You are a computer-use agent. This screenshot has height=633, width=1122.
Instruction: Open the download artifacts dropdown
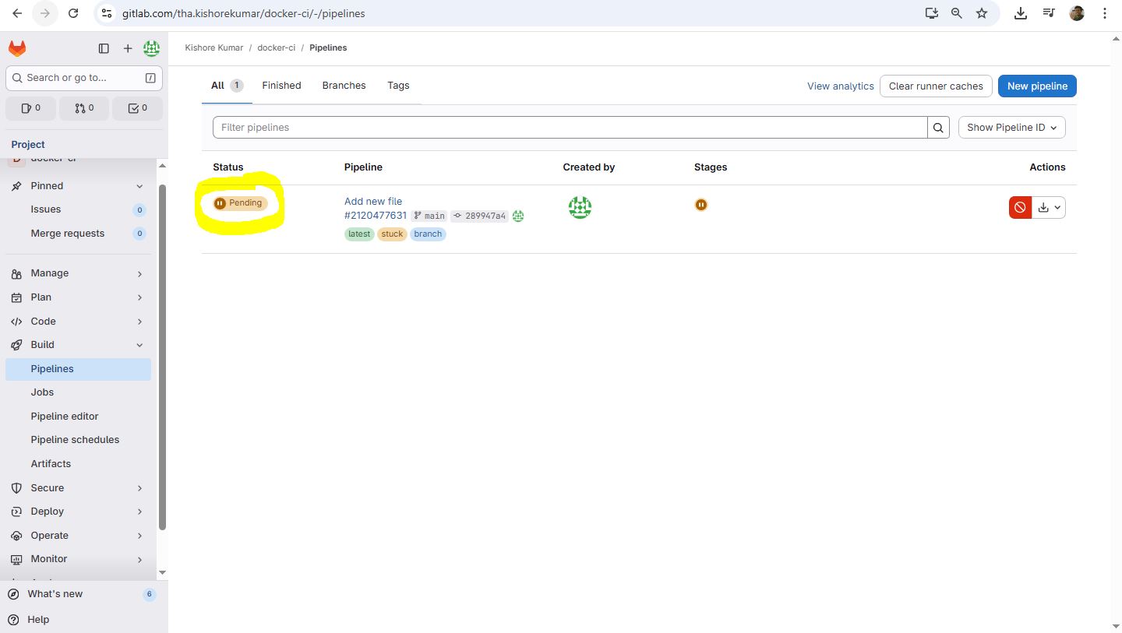1048,207
